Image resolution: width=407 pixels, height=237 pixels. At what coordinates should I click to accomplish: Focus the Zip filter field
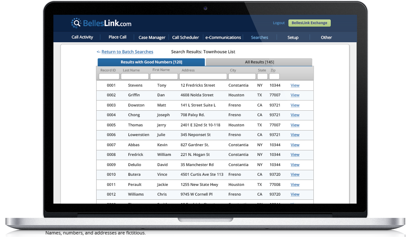point(274,76)
